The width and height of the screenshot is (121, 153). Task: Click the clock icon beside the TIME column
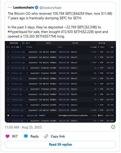pos(12,47)
